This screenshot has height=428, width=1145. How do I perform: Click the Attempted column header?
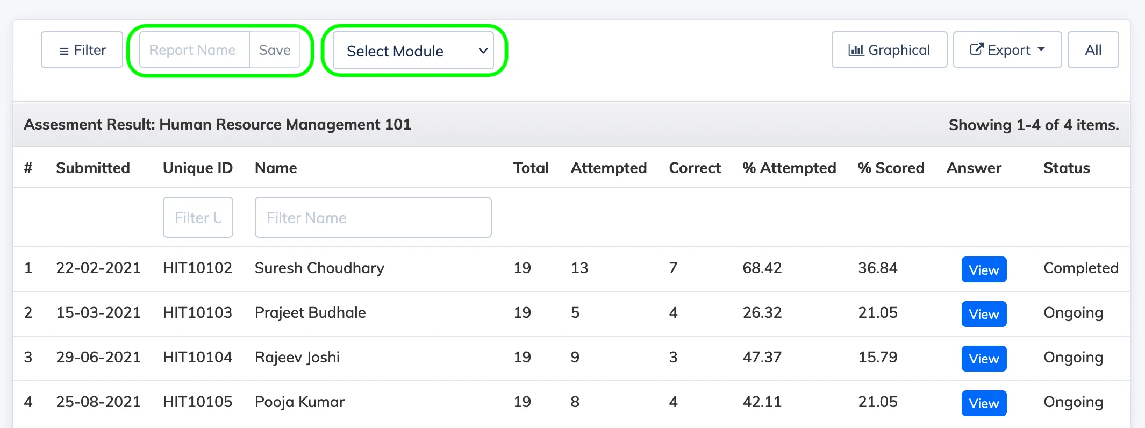pyautogui.click(x=609, y=168)
